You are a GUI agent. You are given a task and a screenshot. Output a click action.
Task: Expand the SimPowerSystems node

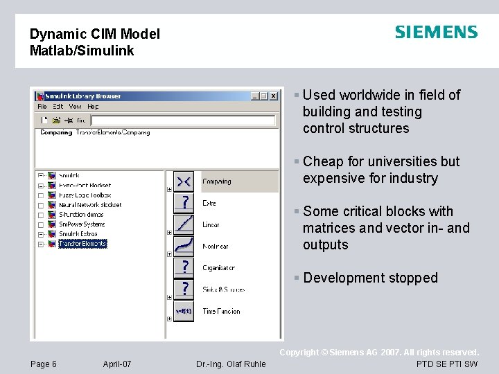[x=41, y=225]
